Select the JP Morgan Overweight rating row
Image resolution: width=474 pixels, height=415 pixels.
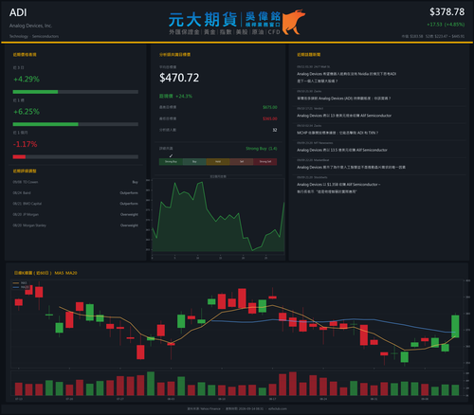coord(76,214)
